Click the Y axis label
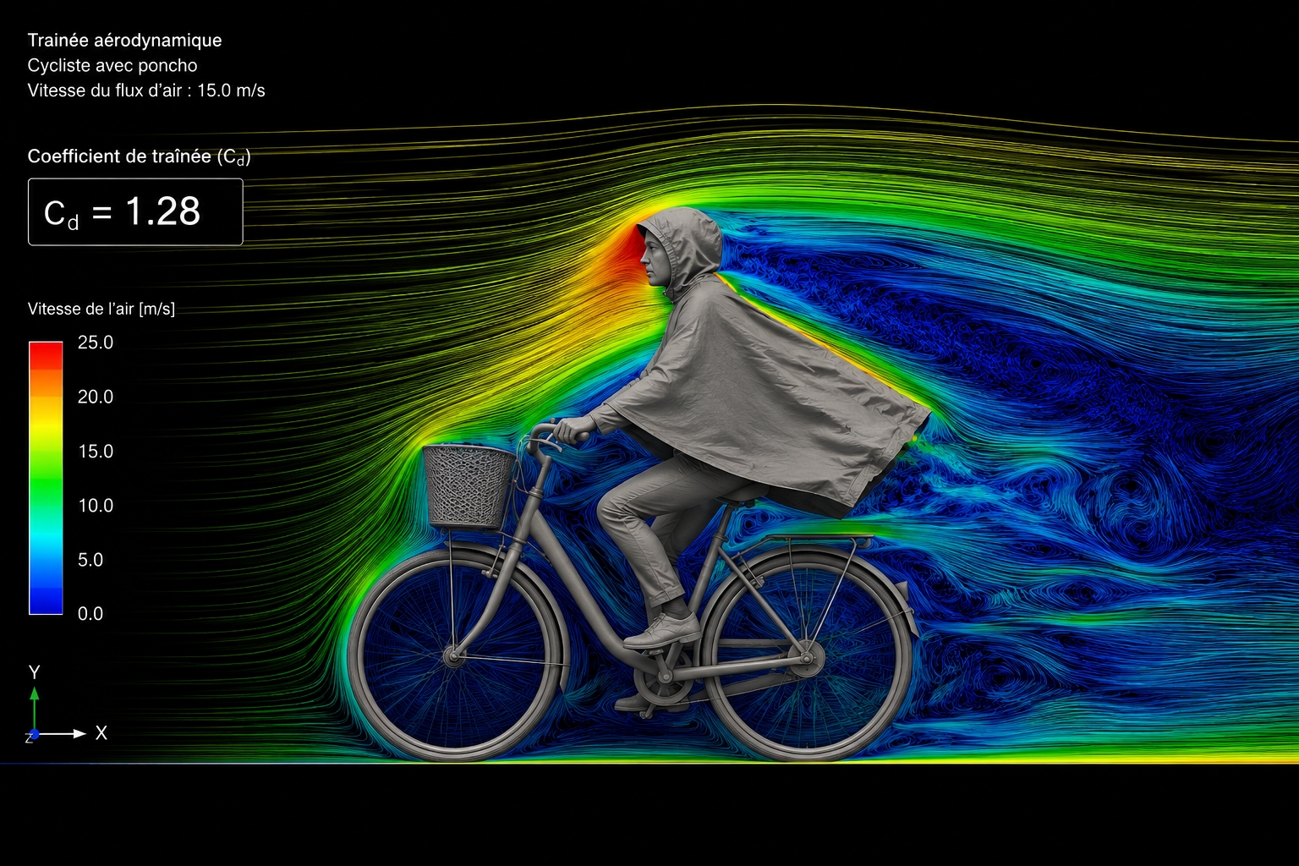 point(35,672)
